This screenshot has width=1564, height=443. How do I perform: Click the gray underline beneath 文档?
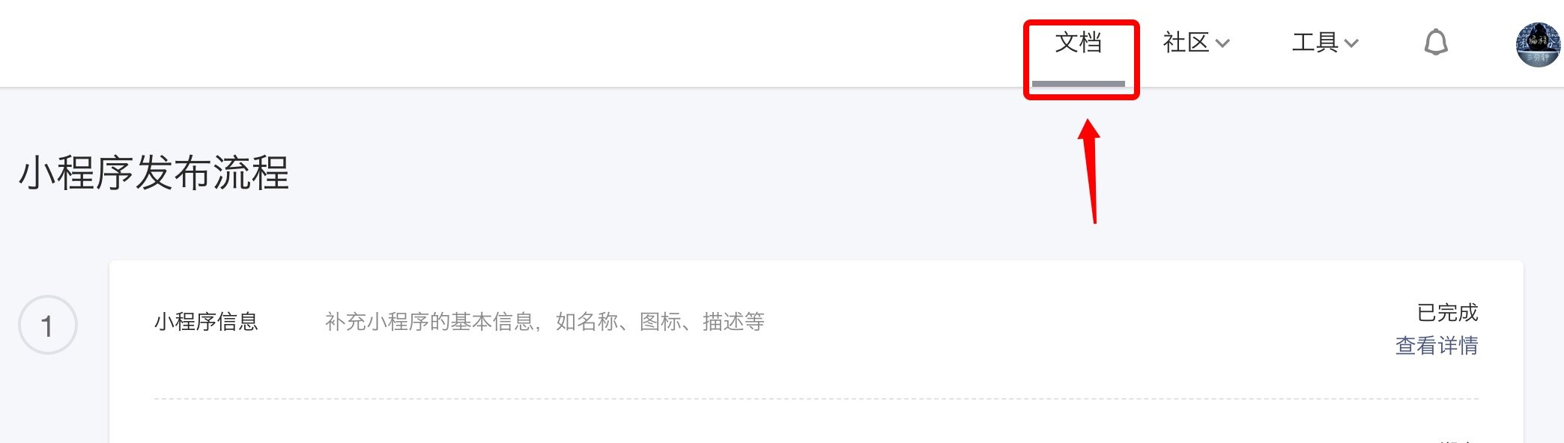(x=1079, y=83)
